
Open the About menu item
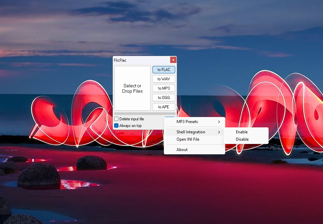click(194, 150)
